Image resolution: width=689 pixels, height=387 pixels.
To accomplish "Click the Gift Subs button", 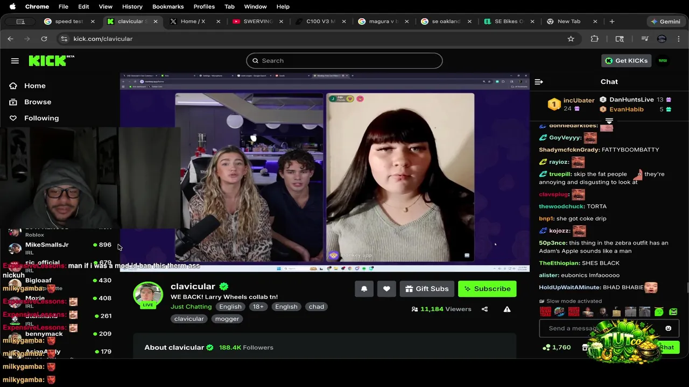I will [x=427, y=289].
